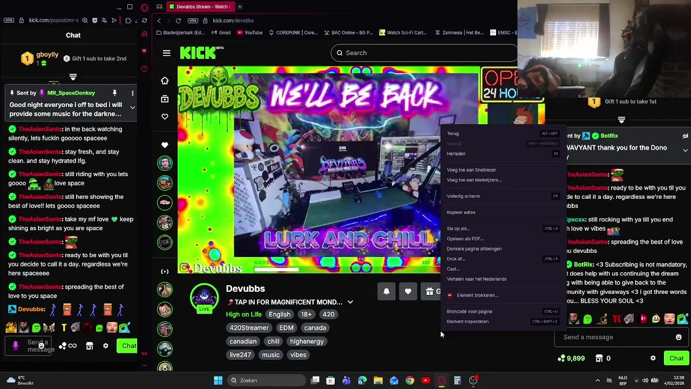Open the settings gear in popout chat
The width and height of the screenshot is (691, 389).
[106, 346]
